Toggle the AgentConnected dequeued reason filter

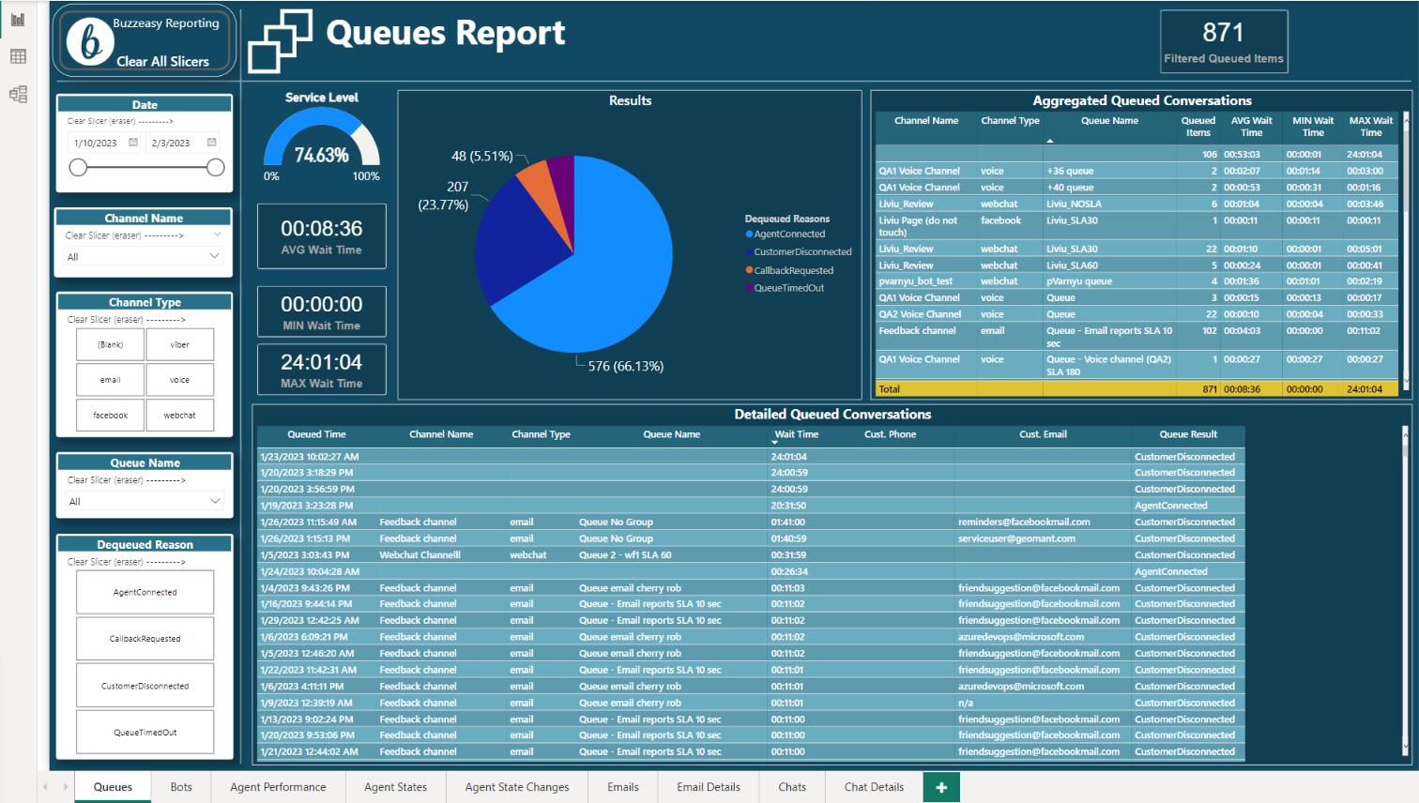click(x=145, y=593)
